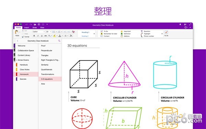Toggle bold formatting
Screen dimensions: 206x129
[x=34, y=36]
